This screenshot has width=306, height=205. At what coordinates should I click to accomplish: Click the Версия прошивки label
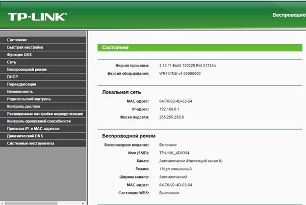pyautogui.click(x=132, y=66)
